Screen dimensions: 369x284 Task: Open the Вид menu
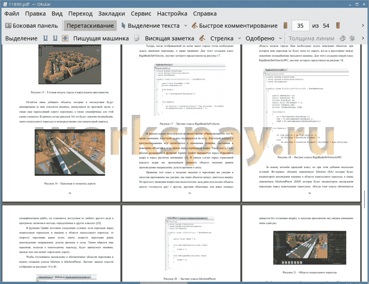pyautogui.click(x=57, y=14)
